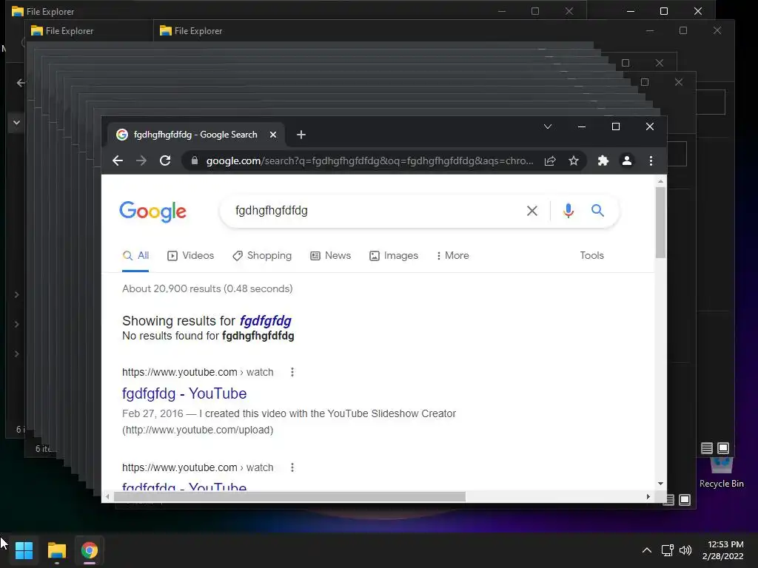Open Chrome tab search chevron
The width and height of the screenshot is (758, 568).
click(548, 126)
